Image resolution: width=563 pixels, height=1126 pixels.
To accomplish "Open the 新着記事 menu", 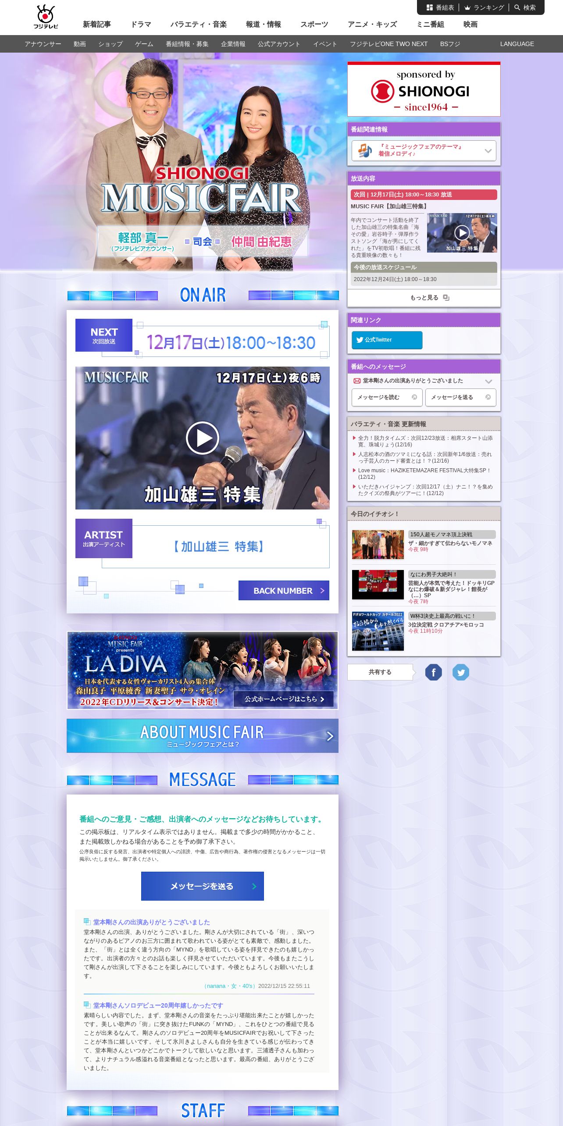I will point(97,25).
